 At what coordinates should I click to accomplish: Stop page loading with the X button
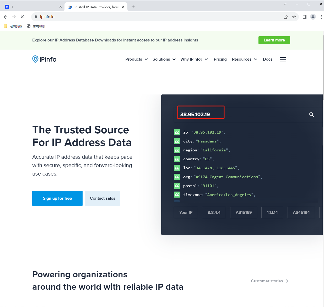pos(22,17)
